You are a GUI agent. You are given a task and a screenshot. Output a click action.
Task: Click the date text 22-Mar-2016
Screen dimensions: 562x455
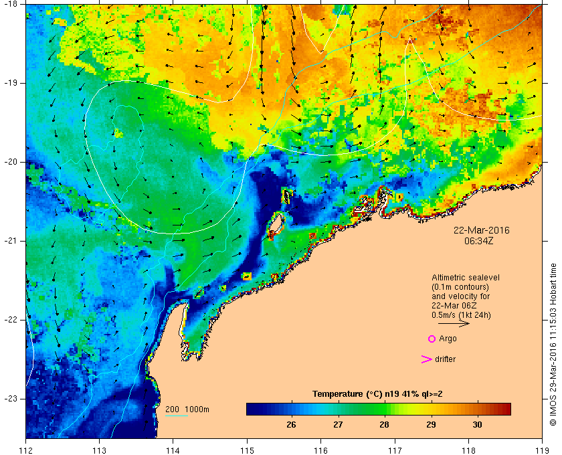(481, 230)
